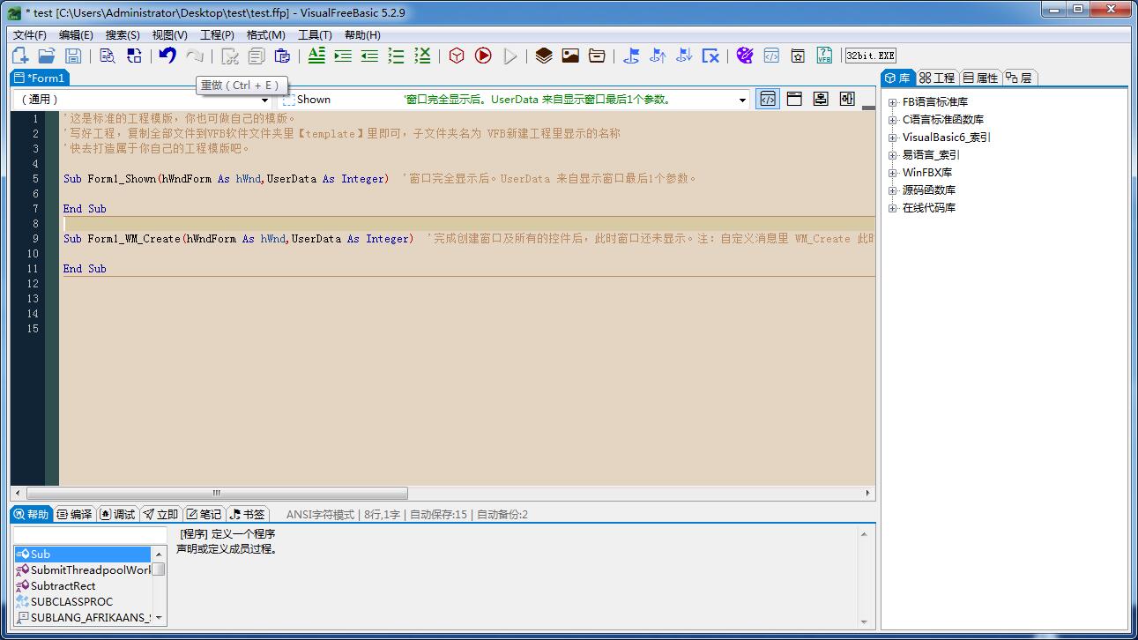1138x640 pixels.
Task: Switch to the 属性 panel tab
Action: point(981,77)
